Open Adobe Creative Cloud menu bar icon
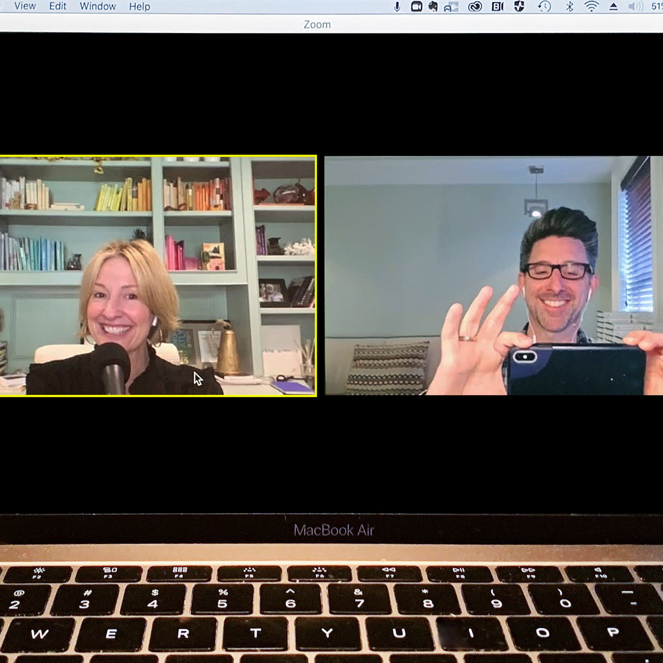 (x=475, y=6)
